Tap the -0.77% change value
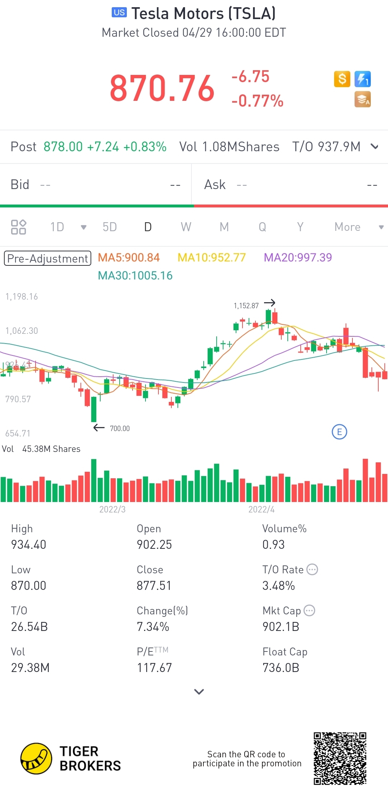The height and width of the screenshot is (811, 388). click(x=258, y=101)
